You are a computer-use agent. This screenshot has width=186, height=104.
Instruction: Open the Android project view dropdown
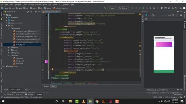[x=10, y=12]
